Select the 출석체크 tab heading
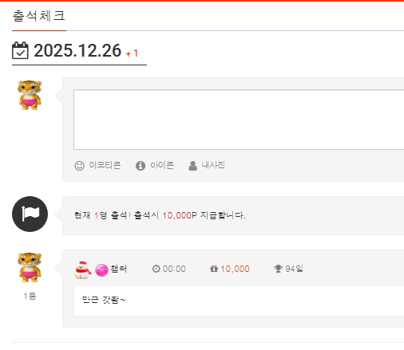Screen dimensions: 404x350 tap(39, 16)
